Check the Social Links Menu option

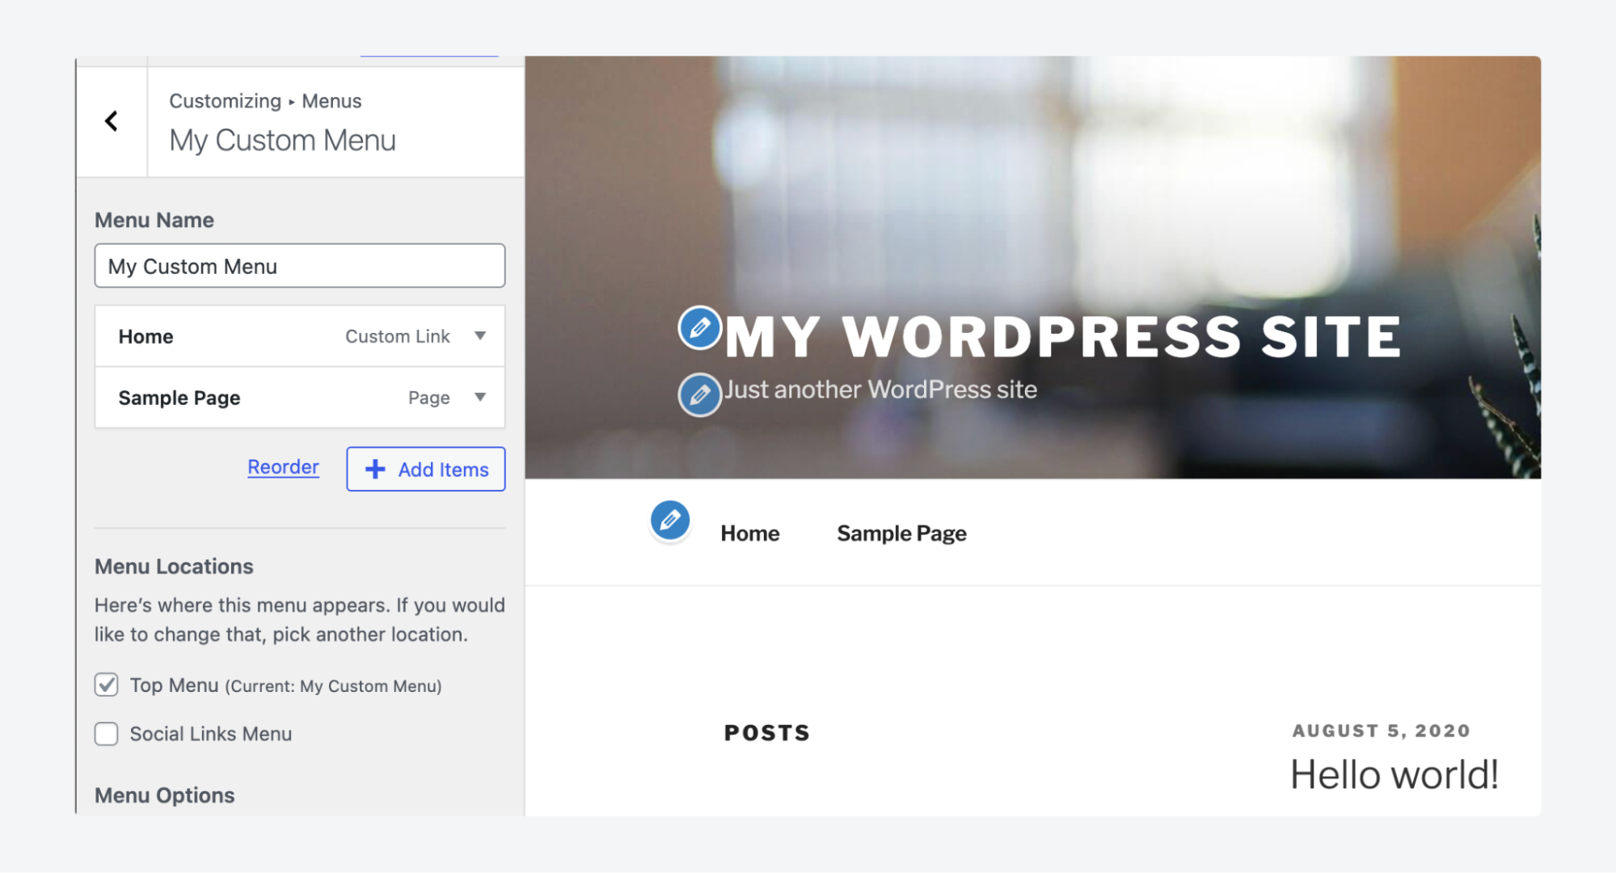[x=106, y=733]
